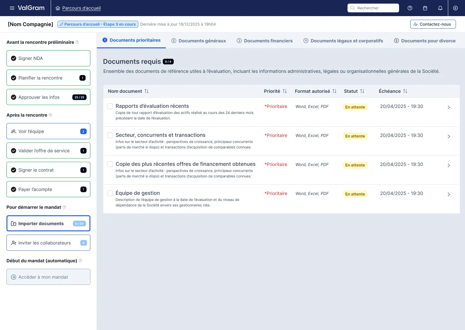465x330 pixels.
Task: Click the calendar icon in the top bar
Action: 425,8
